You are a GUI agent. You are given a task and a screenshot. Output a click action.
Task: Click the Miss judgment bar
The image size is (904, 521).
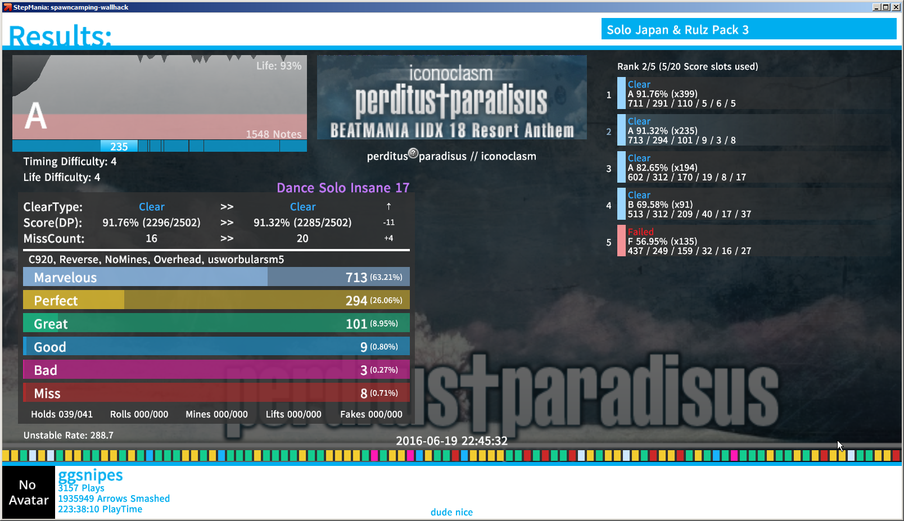click(216, 393)
